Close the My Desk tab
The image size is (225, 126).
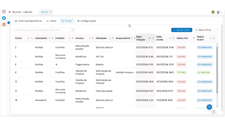[x=50, y=12]
